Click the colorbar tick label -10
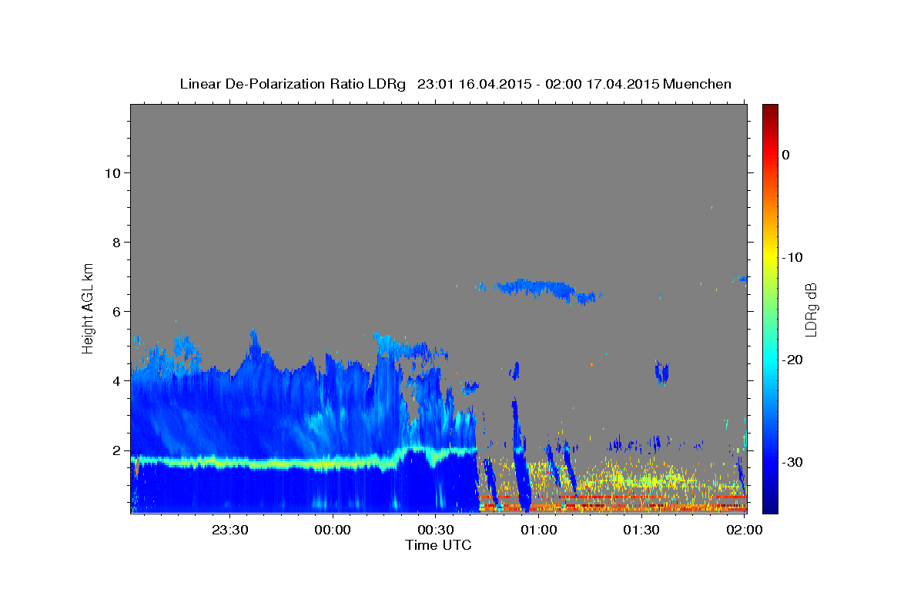 [x=792, y=257]
